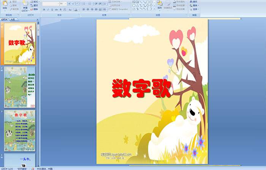Click the Paste (粘贴) clipboard icon

[x=5, y=3]
